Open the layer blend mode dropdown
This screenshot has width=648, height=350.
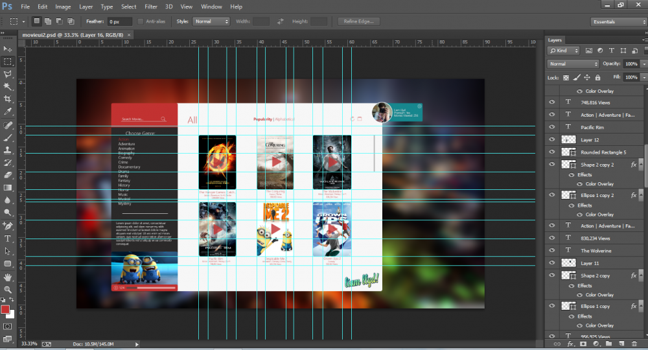pyautogui.click(x=573, y=64)
